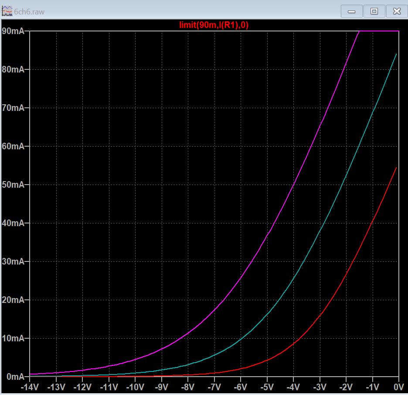Close the 6ch6.raw waveform window

tap(397, 11)
